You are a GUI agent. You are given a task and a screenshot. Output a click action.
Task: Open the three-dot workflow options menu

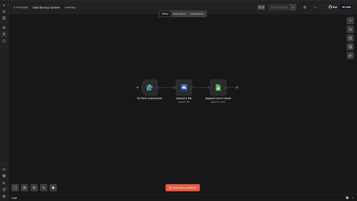pos(315,7)
